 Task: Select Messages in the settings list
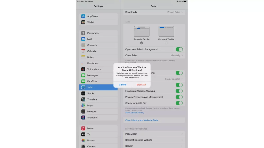98,75
